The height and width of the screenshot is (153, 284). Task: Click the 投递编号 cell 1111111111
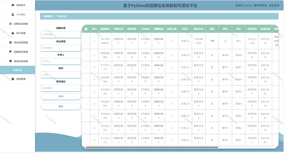pyautogui.click(x=105, y=140)
